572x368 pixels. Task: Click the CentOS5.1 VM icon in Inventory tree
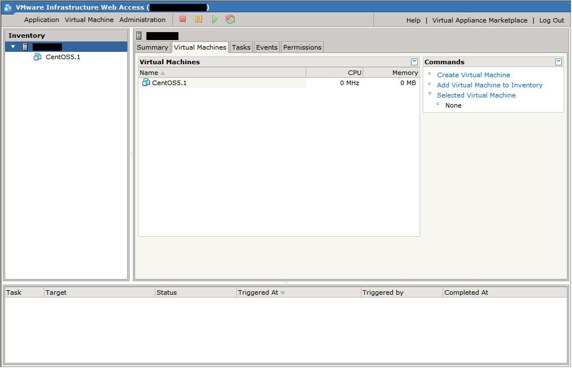[37, 57]
